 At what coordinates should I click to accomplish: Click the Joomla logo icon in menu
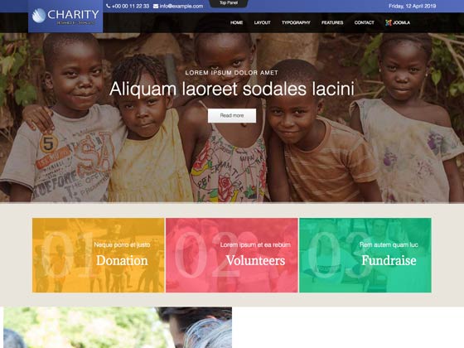[x=389, y=22]
